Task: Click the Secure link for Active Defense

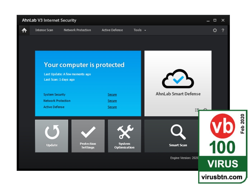Action: click(x=112, y=107)
